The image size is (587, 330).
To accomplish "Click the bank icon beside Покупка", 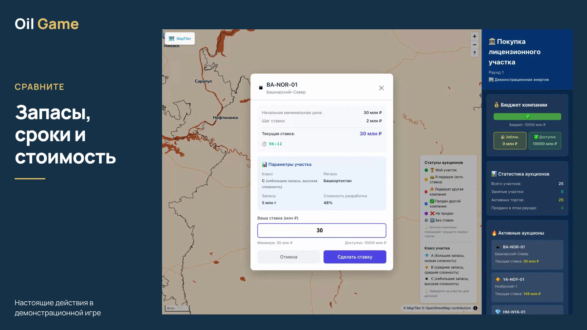I will pos(492,41).
